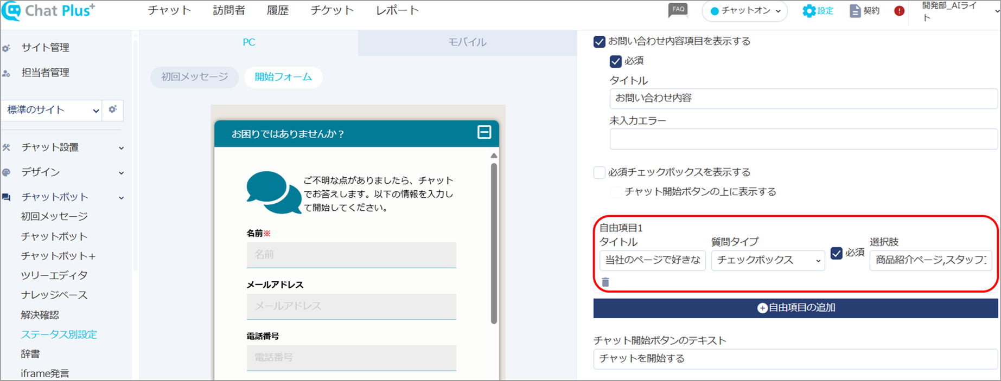Minimize the chat preview widget
The image size is (1001, 381).
(x=484, y=132)
